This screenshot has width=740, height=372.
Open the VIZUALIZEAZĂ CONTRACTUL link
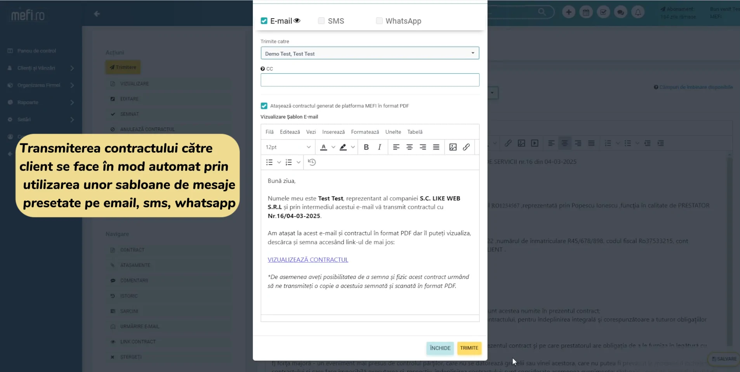[x=308, y=260]
